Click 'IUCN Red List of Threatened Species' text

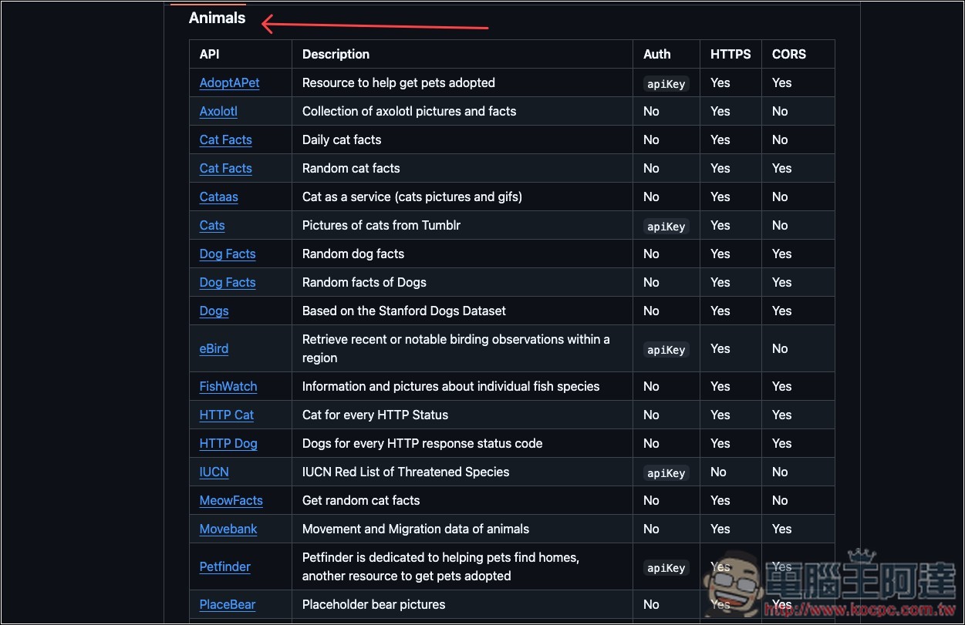[x=406, y=472]
